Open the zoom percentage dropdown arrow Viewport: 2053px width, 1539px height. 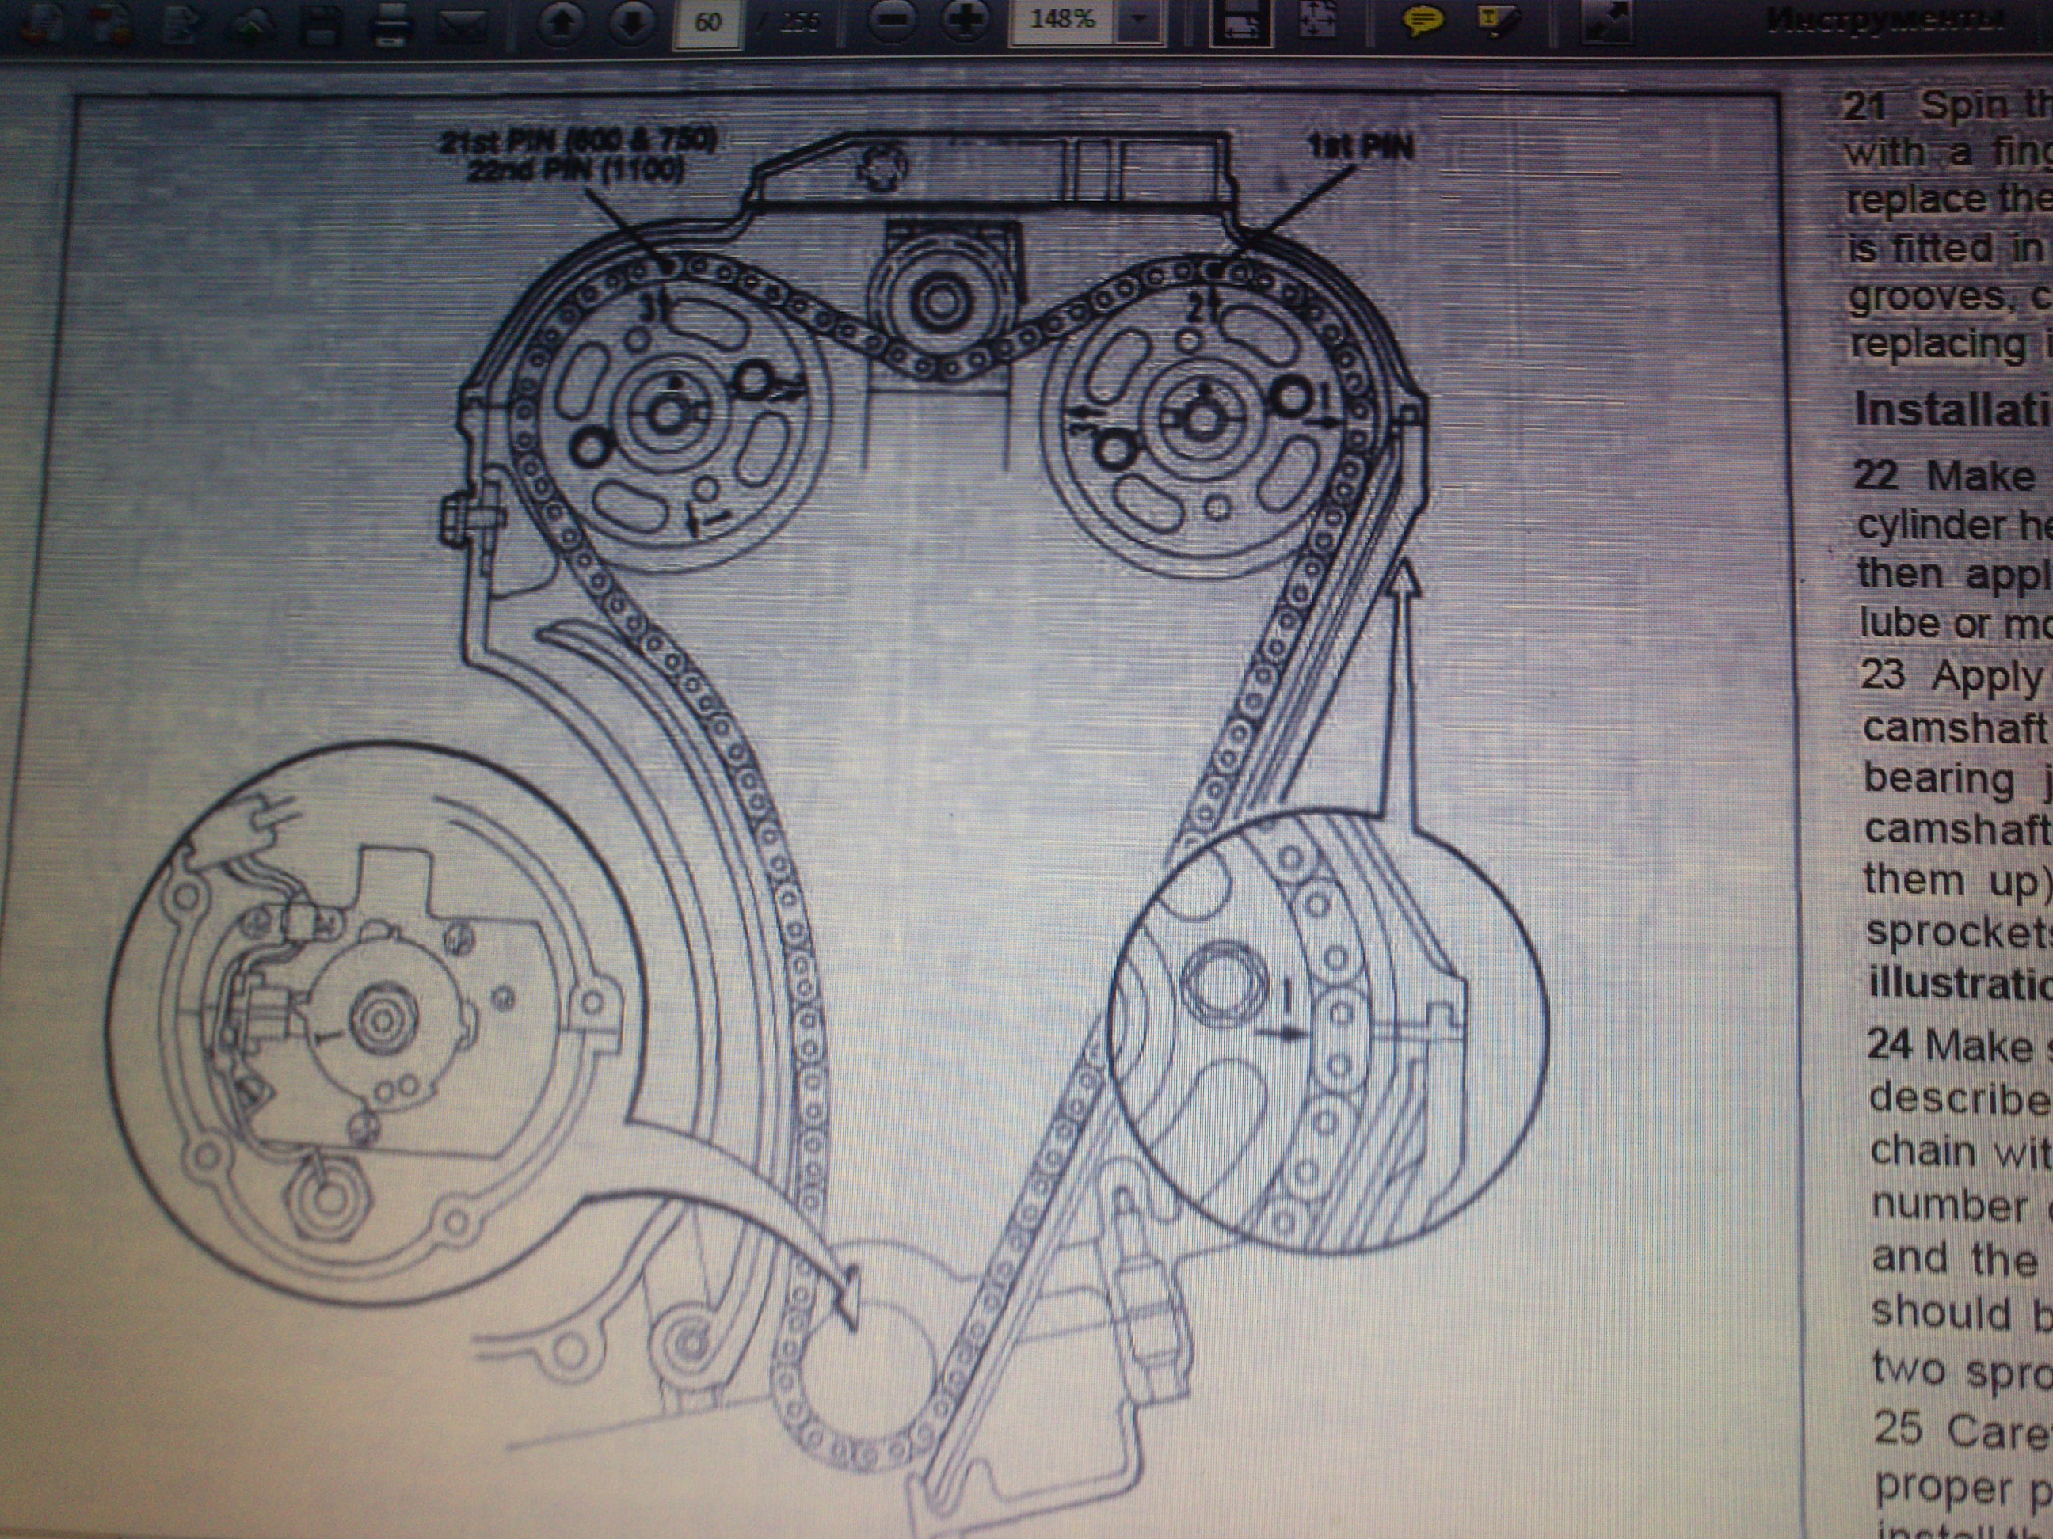[x=1139, y=21]
